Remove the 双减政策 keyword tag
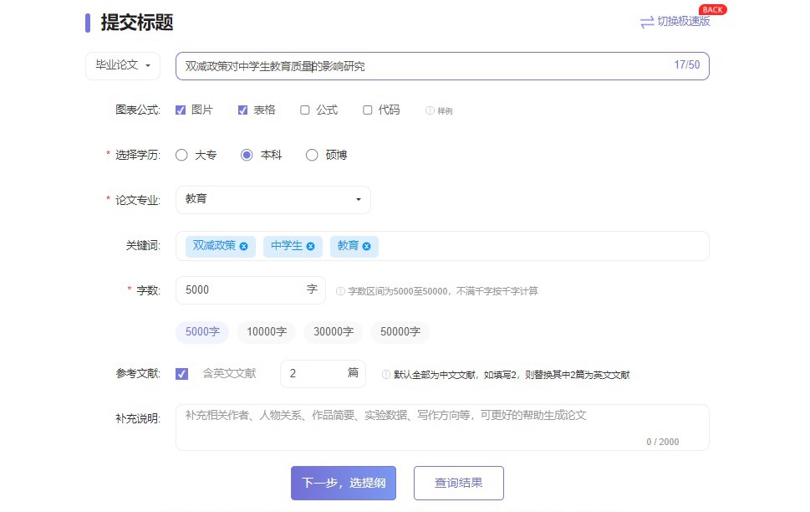 [x=243, y=246]
